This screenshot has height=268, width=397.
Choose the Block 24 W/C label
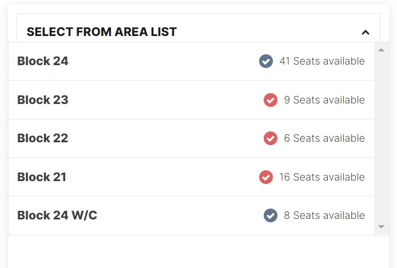click(57, 215)
